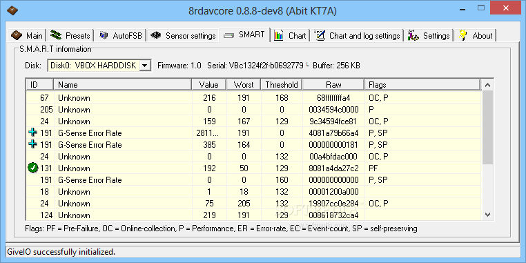Click the scroll up arrow of SMART list
The width and height of the screenshot is (526, 263).
(488, 84)
